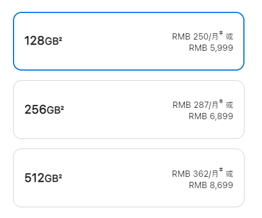Viewport: 262px width, 218px height.
Task: Click the RMB 362/月 monthly price
Action: coord(195,173)
